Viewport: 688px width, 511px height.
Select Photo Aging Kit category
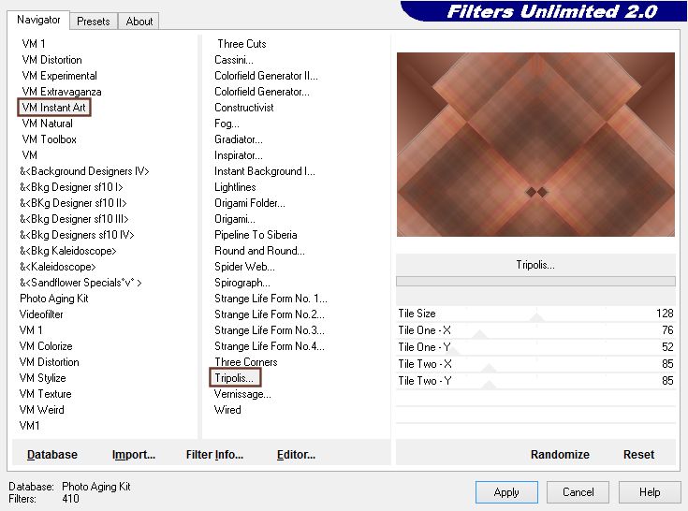click(x=54, y=299)
